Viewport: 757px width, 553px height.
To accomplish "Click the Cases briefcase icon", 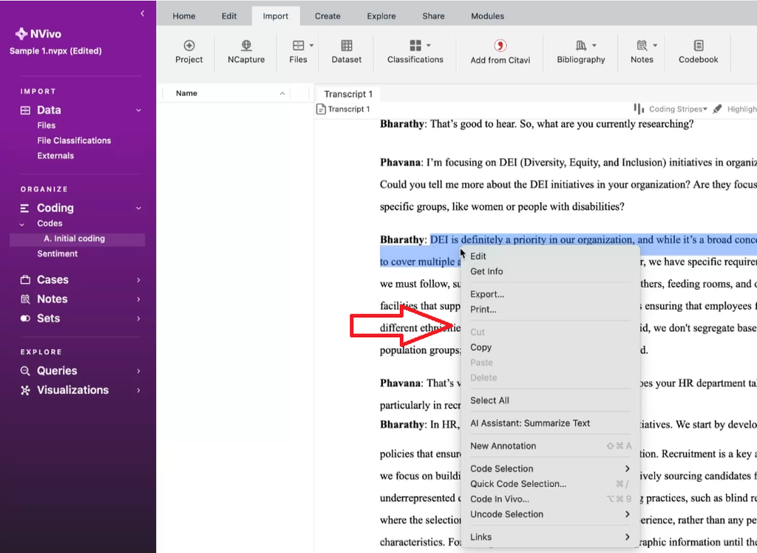I will tap(25, 279).
